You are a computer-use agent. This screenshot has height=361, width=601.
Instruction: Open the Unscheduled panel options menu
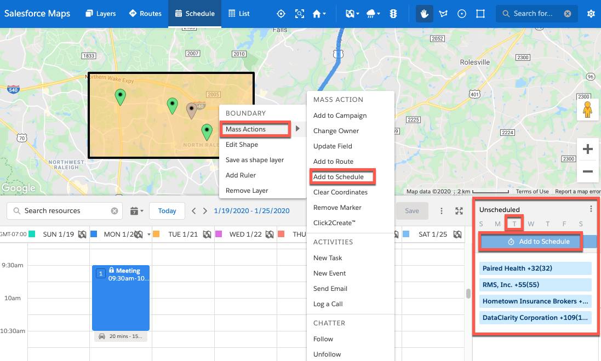click(x=591, y=209)
